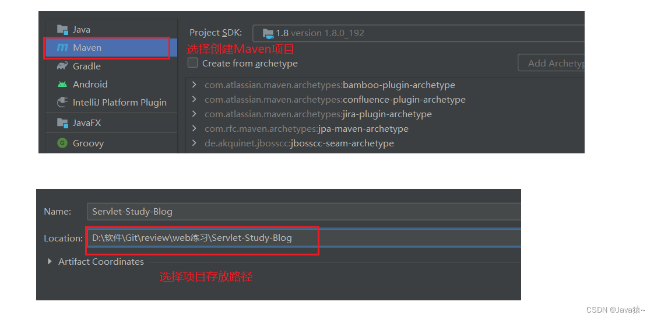
Task: Click the project Name input field
Action: click(304, 212)
